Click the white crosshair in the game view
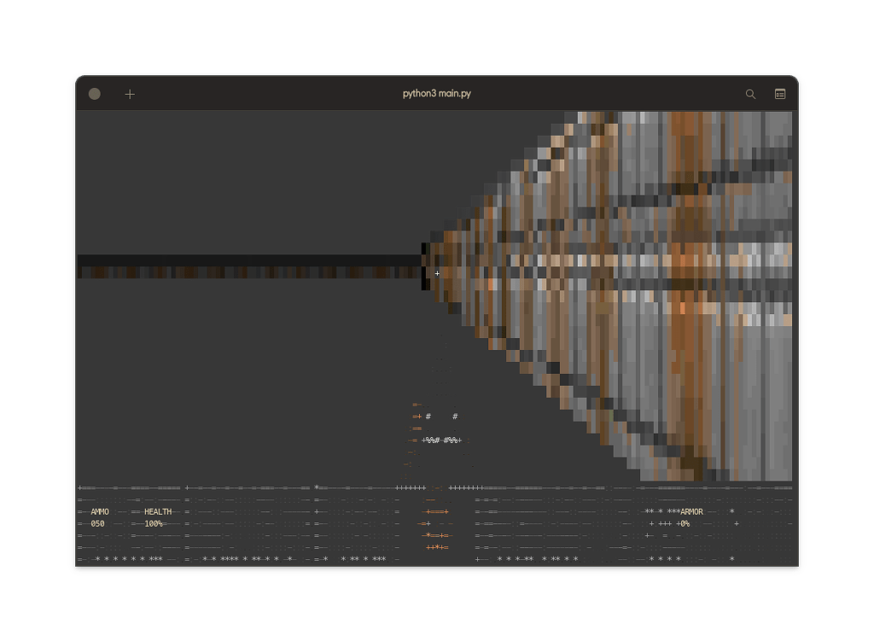 click(437, 274)
